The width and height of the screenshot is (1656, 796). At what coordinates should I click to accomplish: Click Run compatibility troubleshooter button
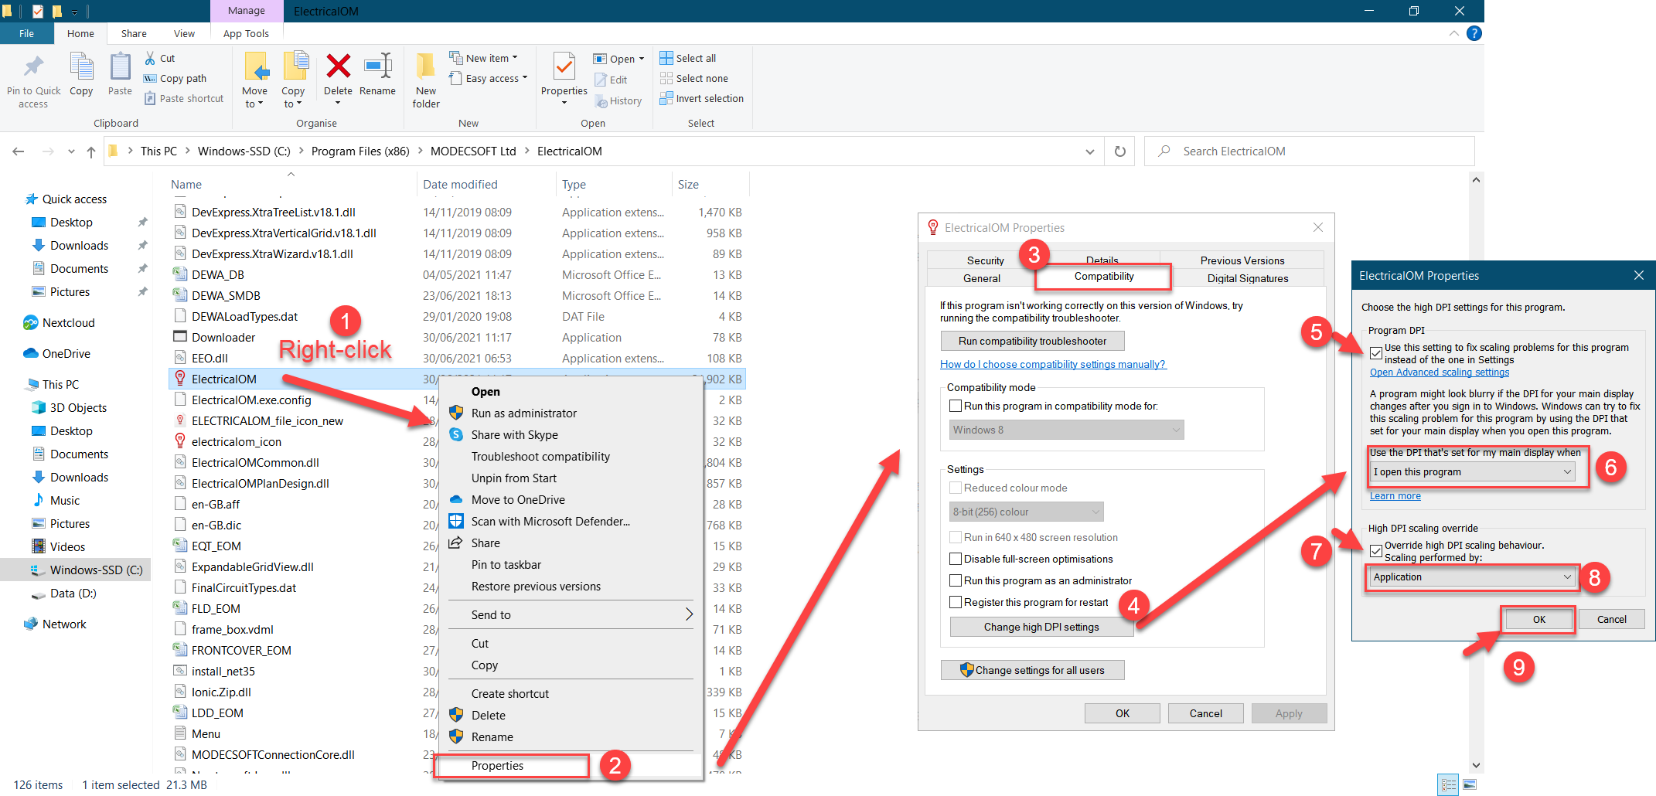point(1032,341)
